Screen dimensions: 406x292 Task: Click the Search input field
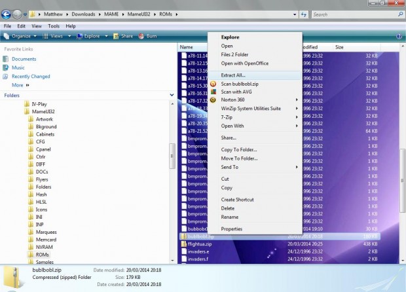click(x=354, y=14)
